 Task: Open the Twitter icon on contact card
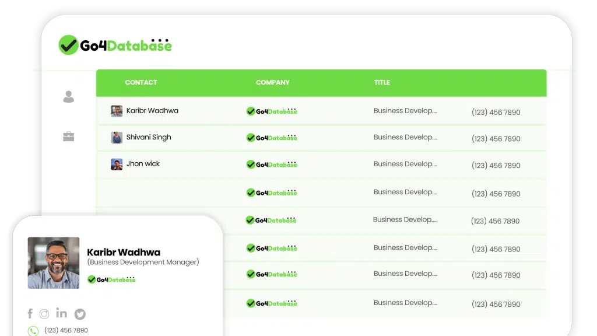tap(80, 314)
